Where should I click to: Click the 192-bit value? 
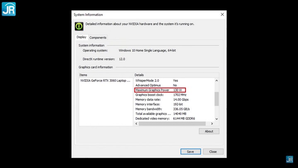point(178,105)
